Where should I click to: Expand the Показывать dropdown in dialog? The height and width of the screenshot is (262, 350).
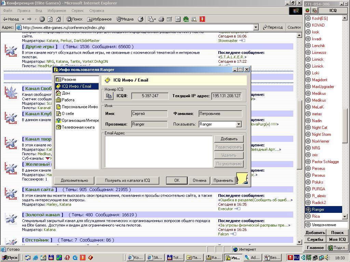click(x=239, y=125)
